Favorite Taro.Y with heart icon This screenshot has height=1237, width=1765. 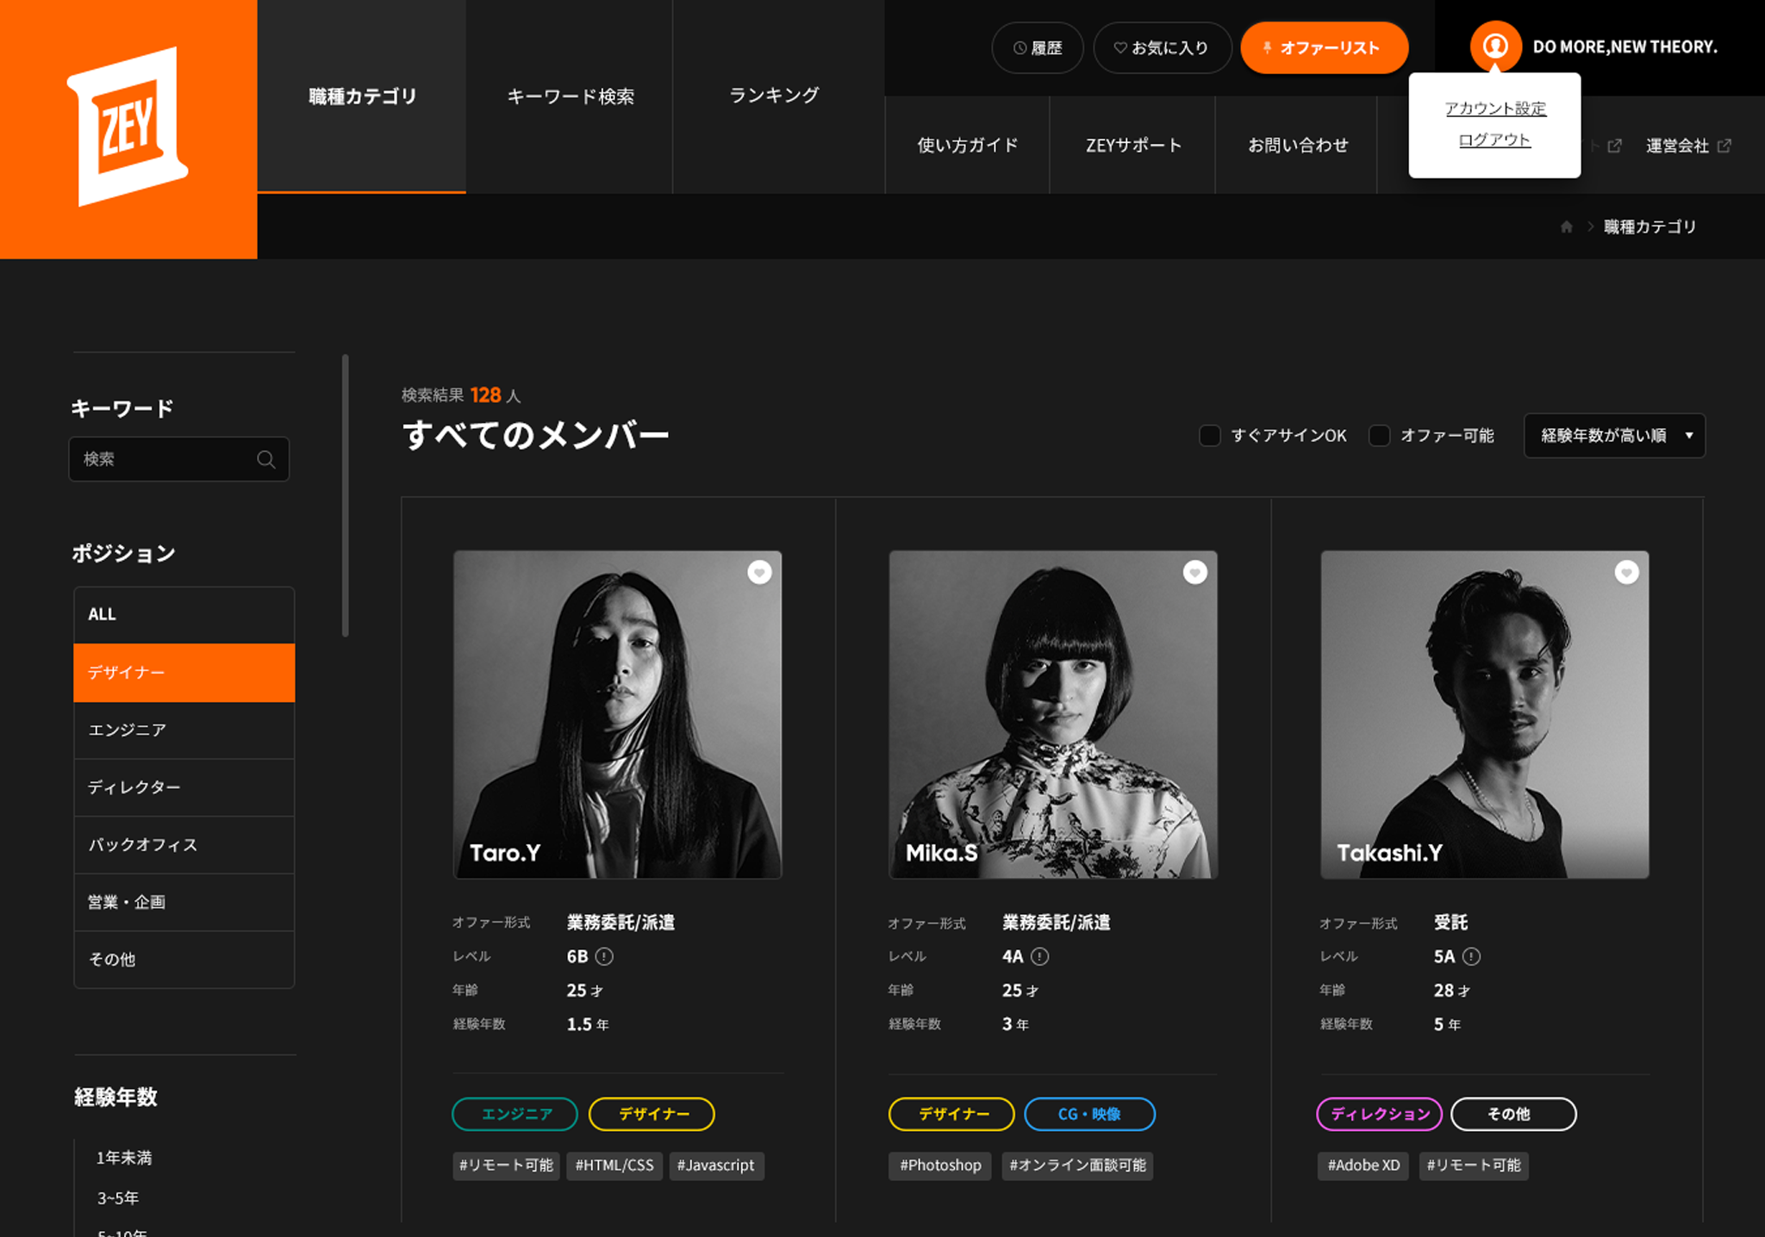point(759,573)
